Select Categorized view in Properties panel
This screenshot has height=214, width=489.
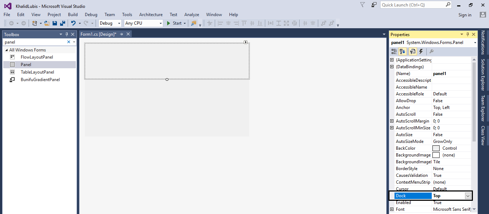click(393, 51)
